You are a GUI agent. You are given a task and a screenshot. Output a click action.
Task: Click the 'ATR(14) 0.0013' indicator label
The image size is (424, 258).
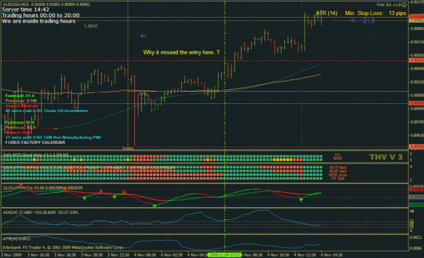(16, 239)
